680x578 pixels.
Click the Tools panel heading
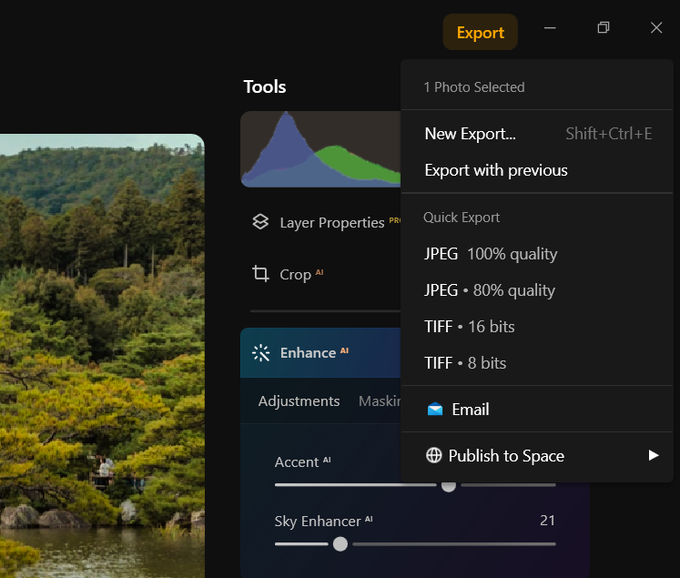tap(265, 86)
